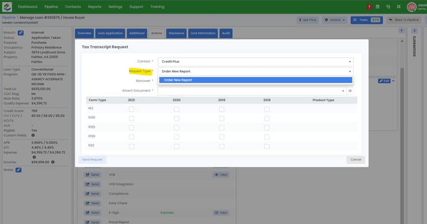Open the Contacts menu
The height and width of the screenshot is (224, 427).
click(x=73, y=7)
